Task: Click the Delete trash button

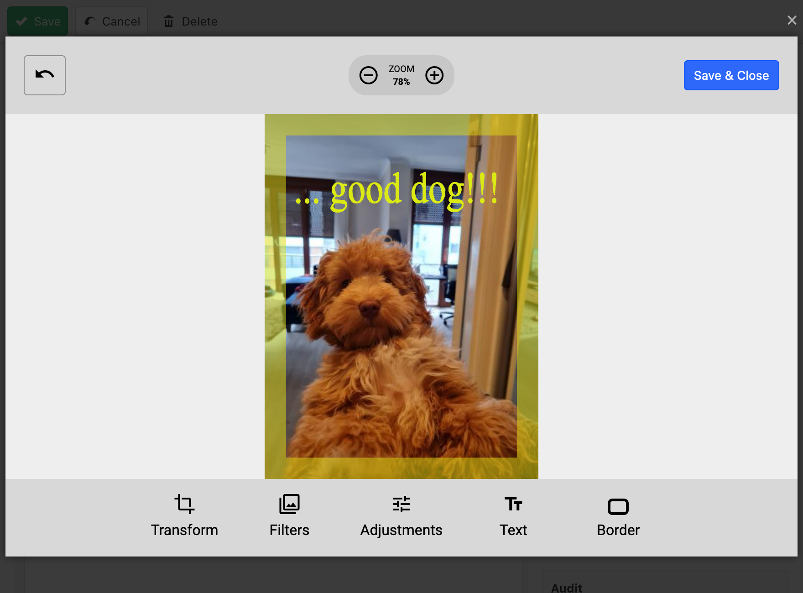Action: click(x=191, y=21)
